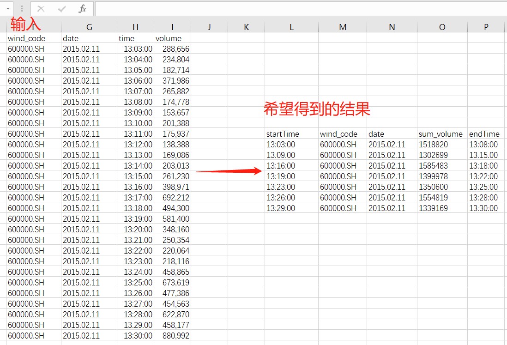
Task: Select column I header
Action: click(172, 27)
